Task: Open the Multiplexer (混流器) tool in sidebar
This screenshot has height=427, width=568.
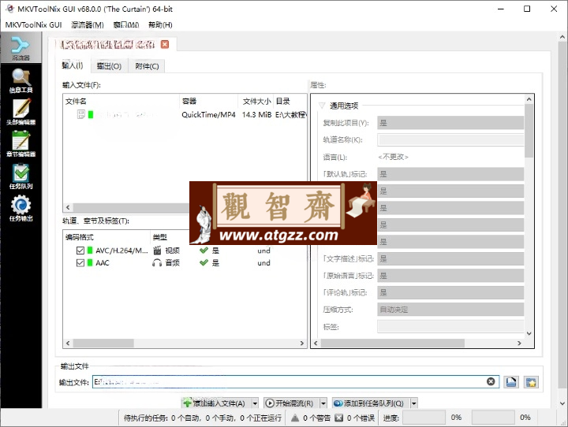Action: (21, 48)
